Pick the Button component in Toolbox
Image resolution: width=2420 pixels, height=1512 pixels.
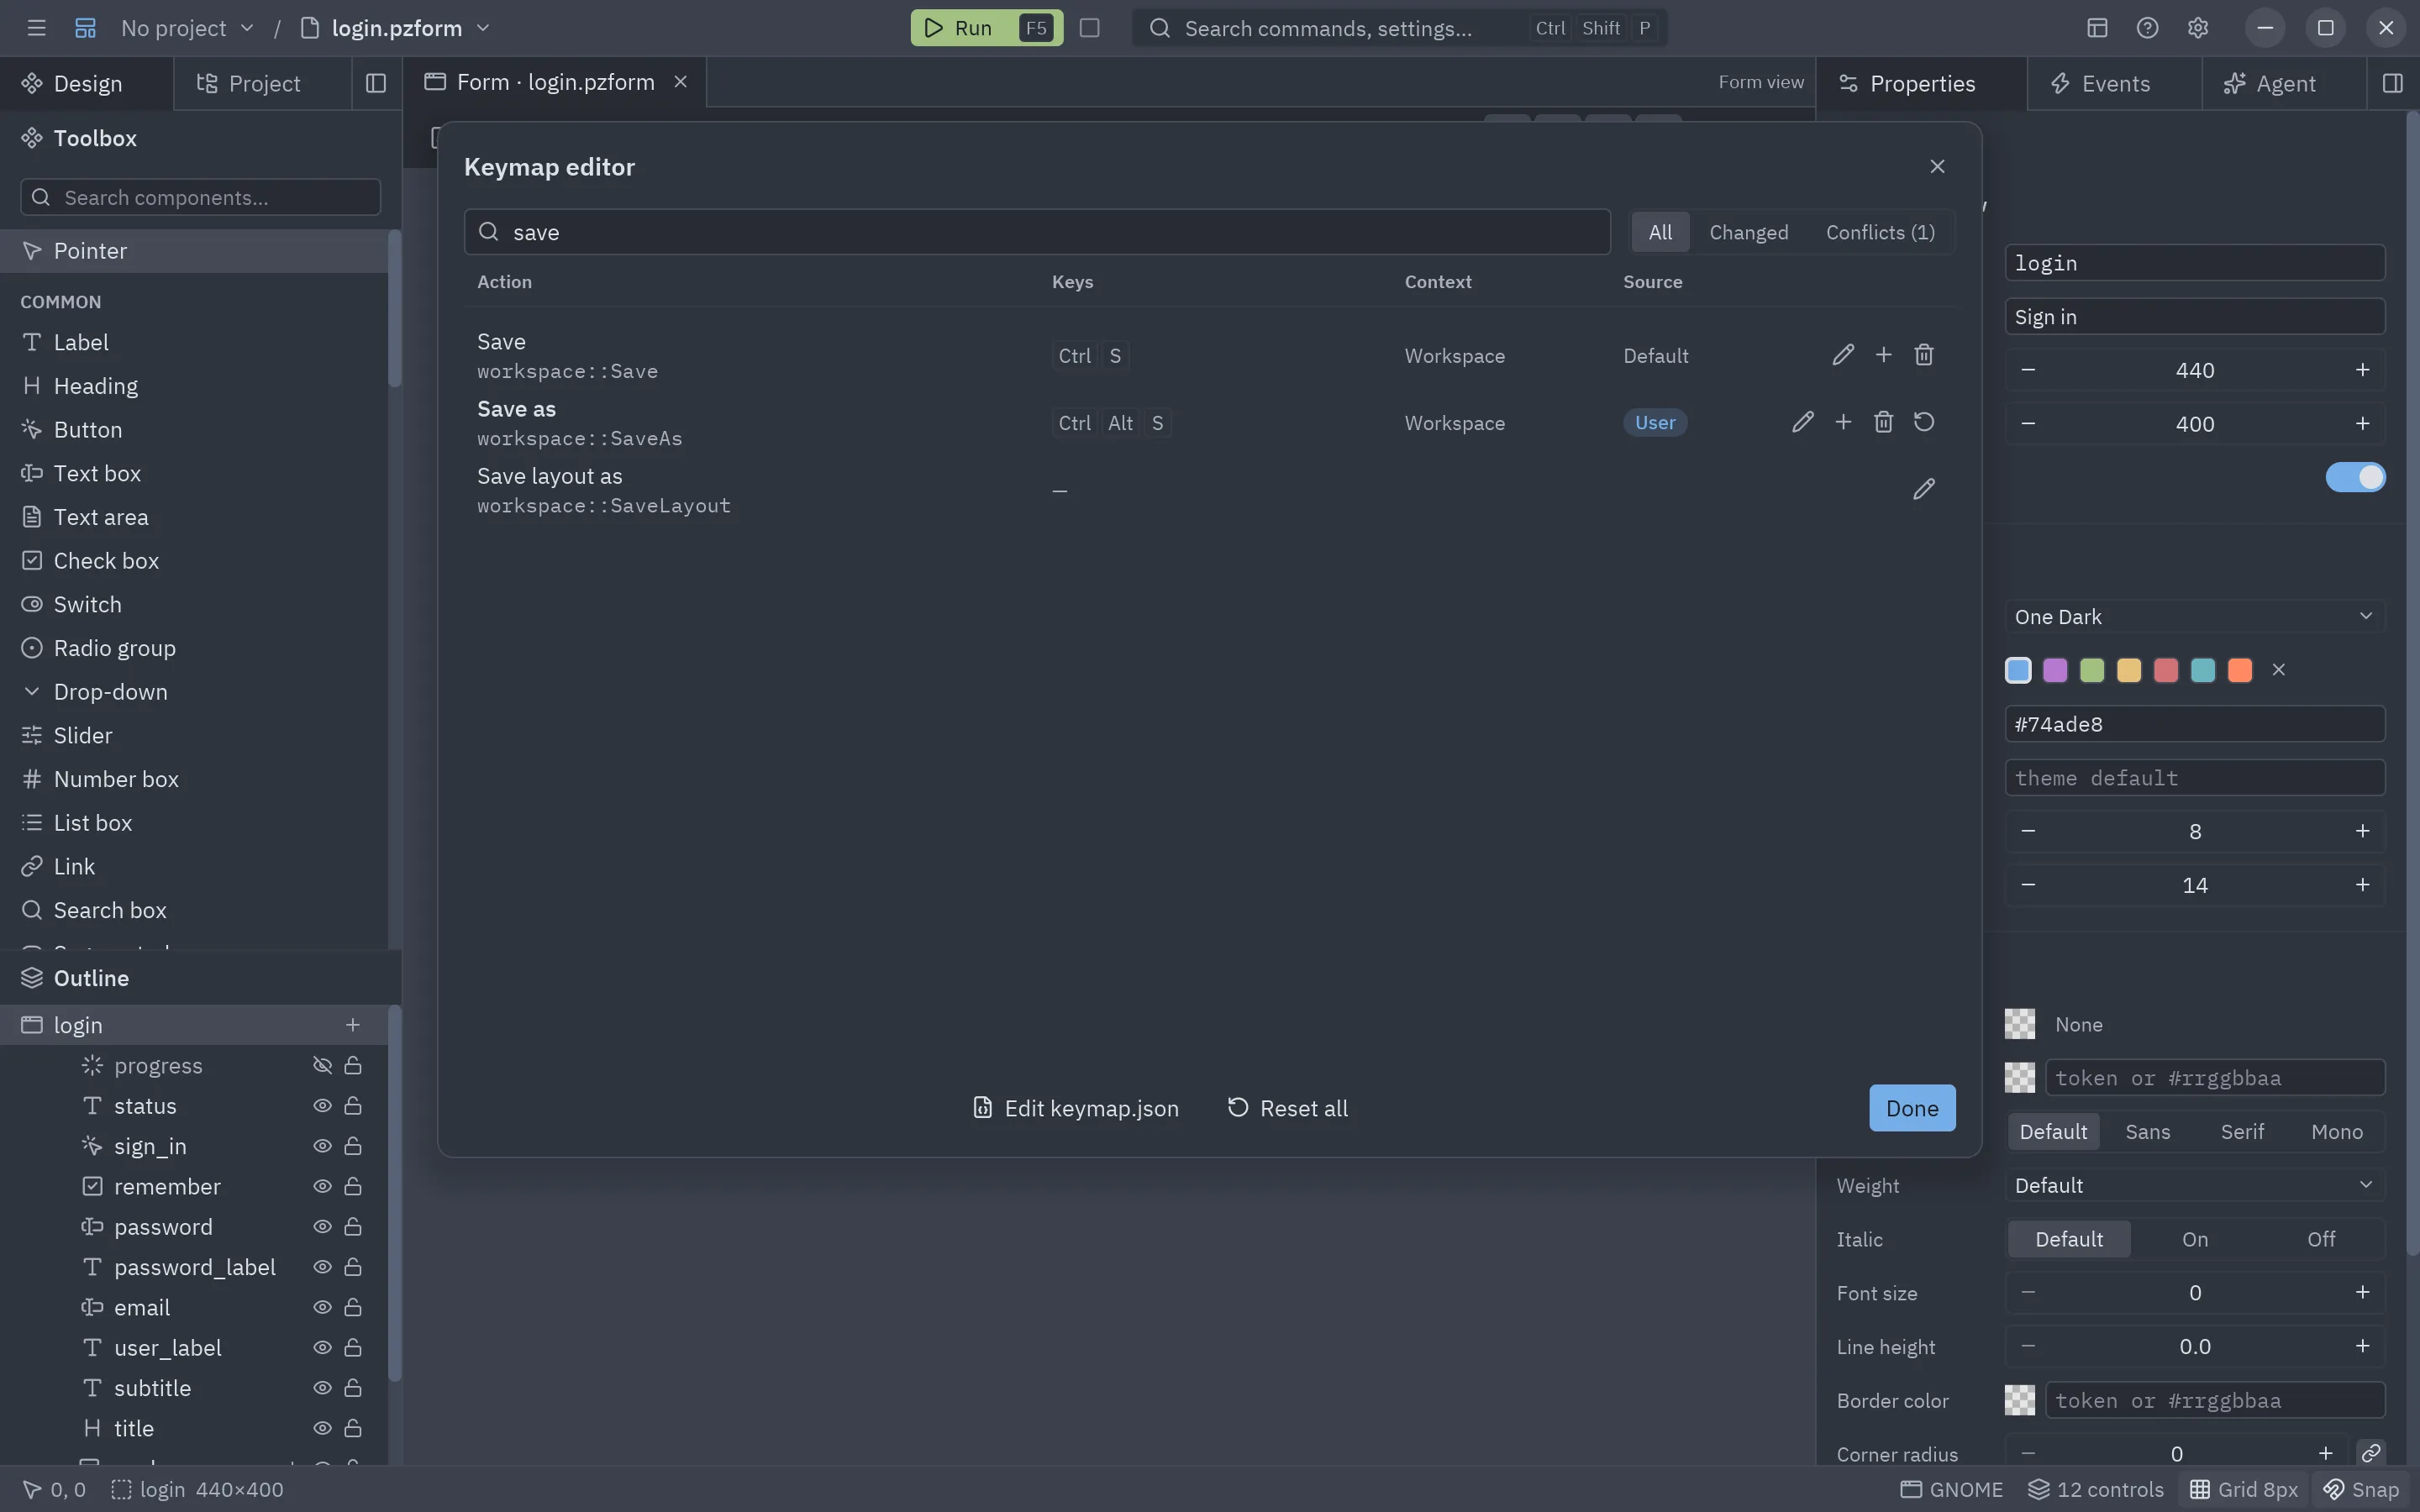194,430
